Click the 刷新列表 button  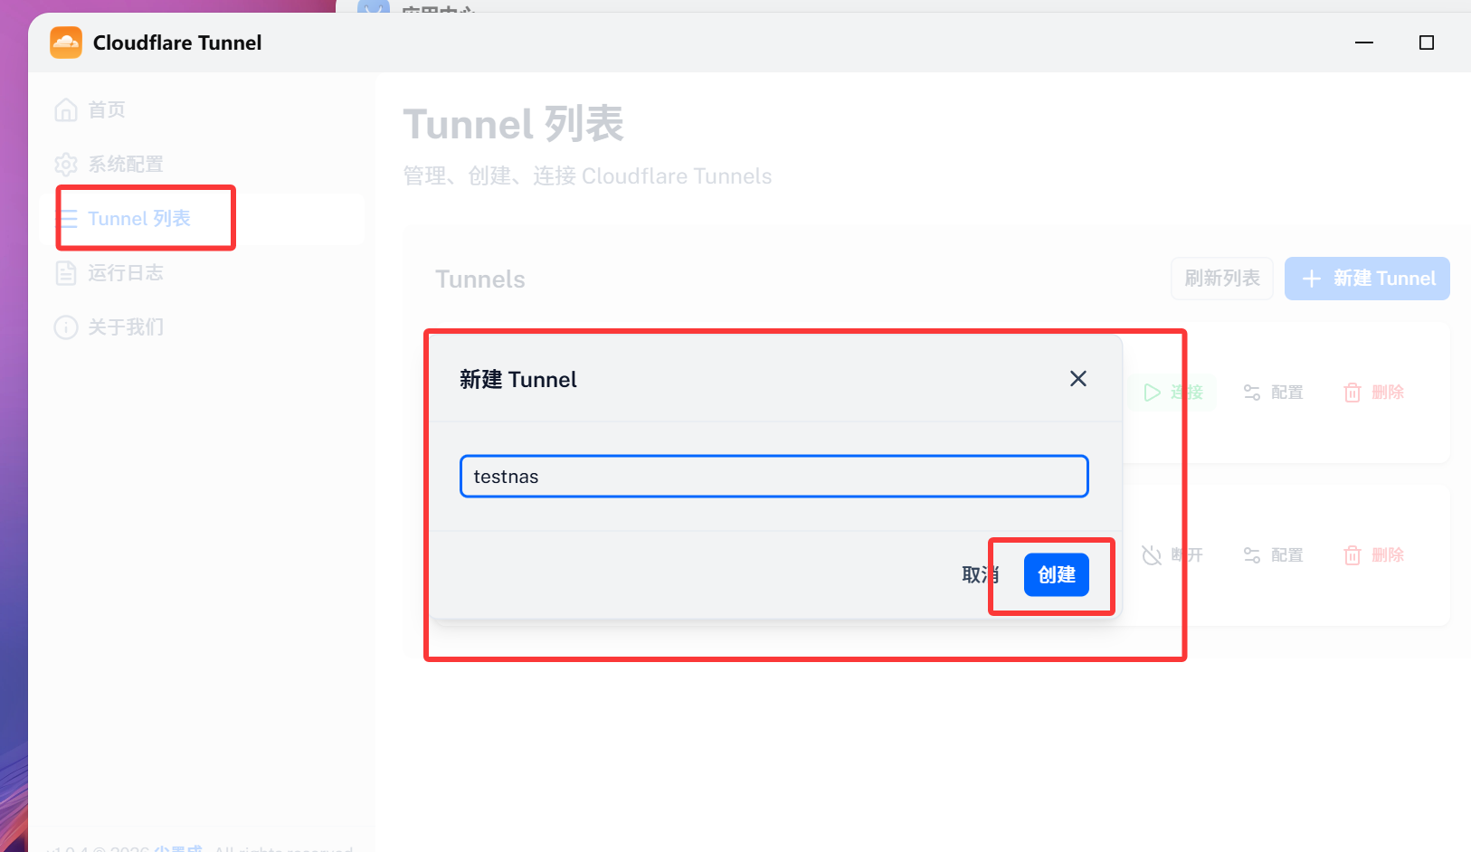tap(1222, 279)
